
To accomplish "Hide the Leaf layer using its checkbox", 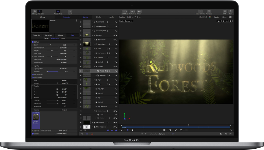I will 80,49.
